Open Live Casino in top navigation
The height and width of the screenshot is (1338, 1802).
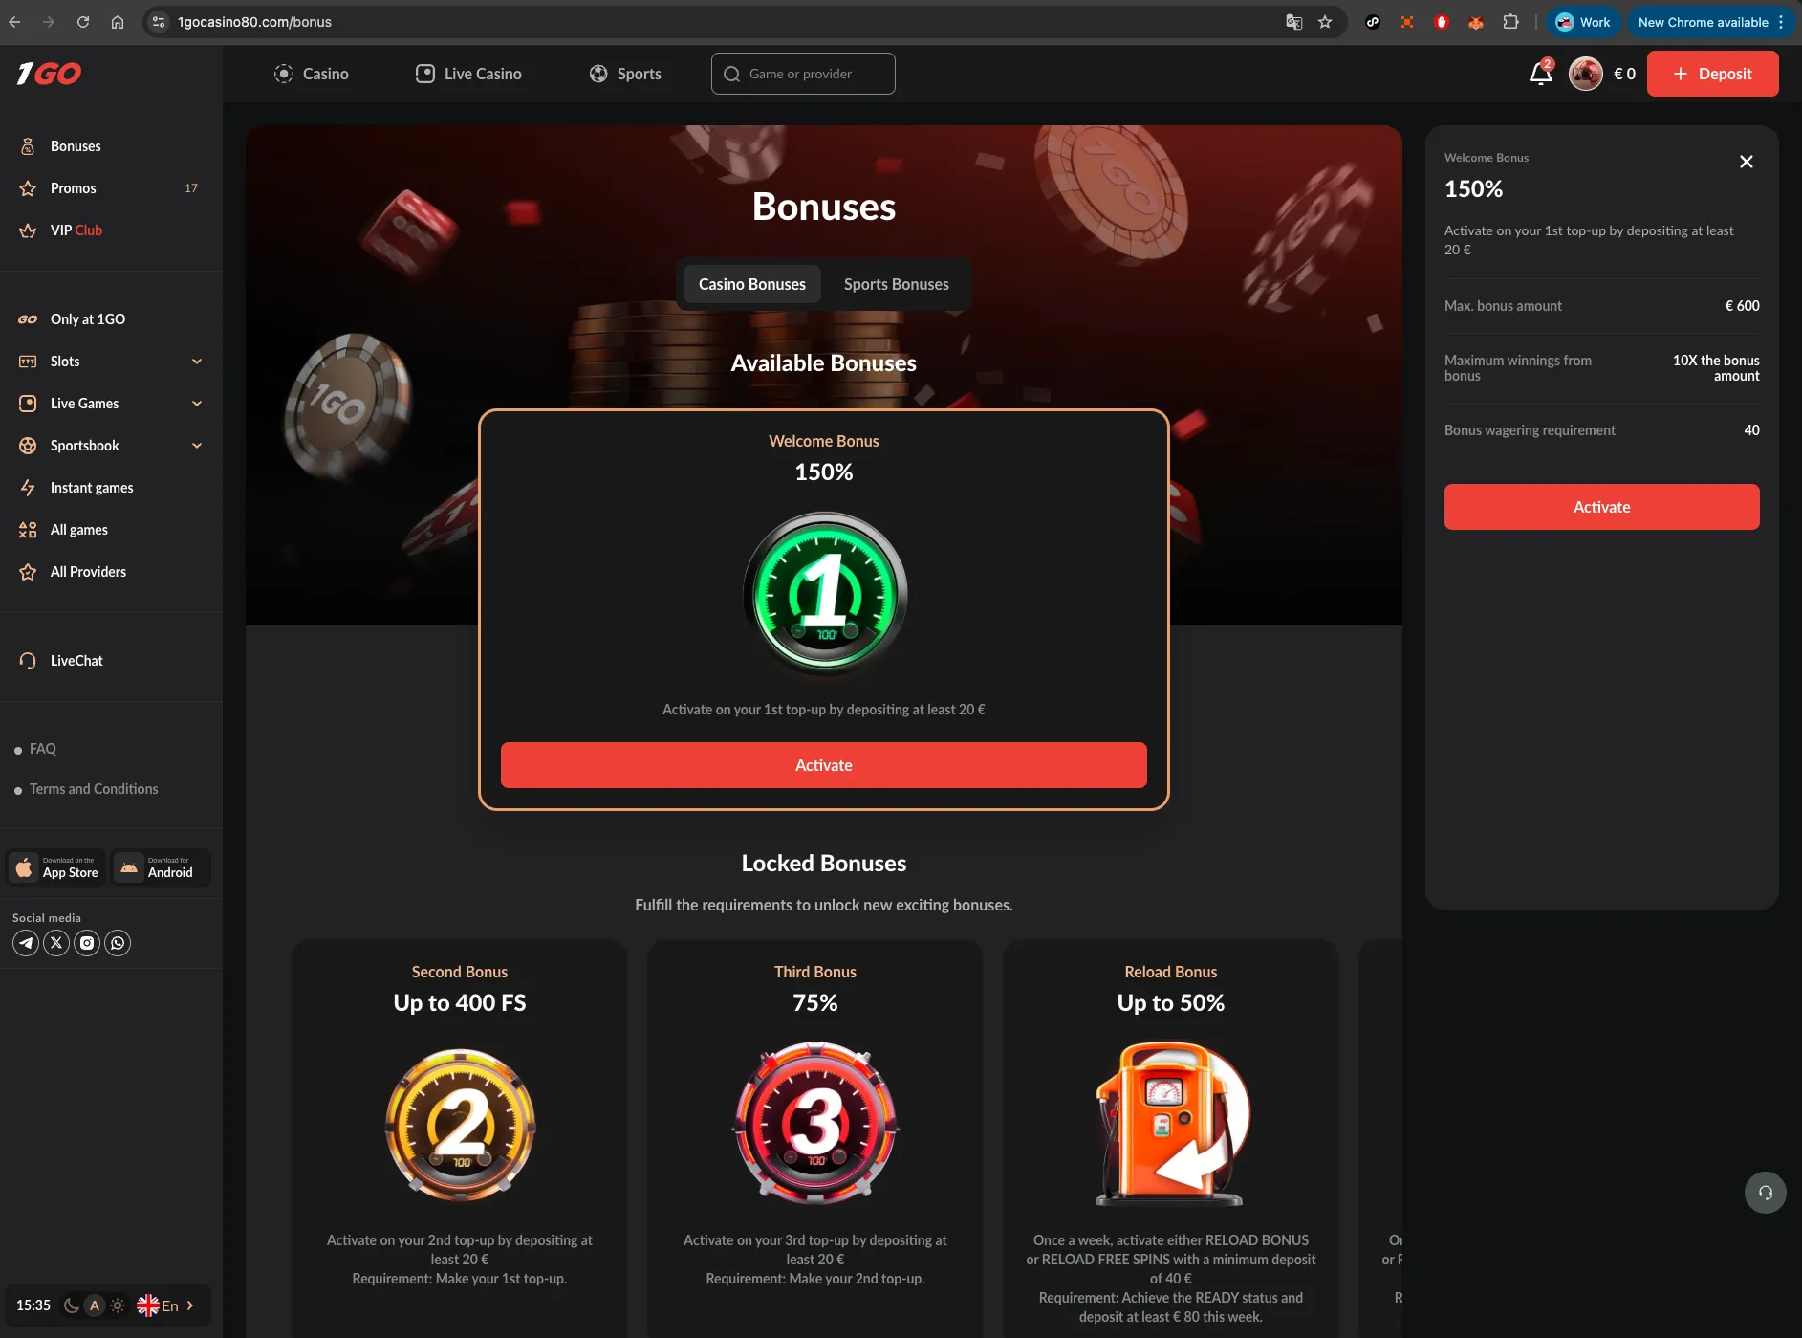pyautogui.click(x=468, y=74)
